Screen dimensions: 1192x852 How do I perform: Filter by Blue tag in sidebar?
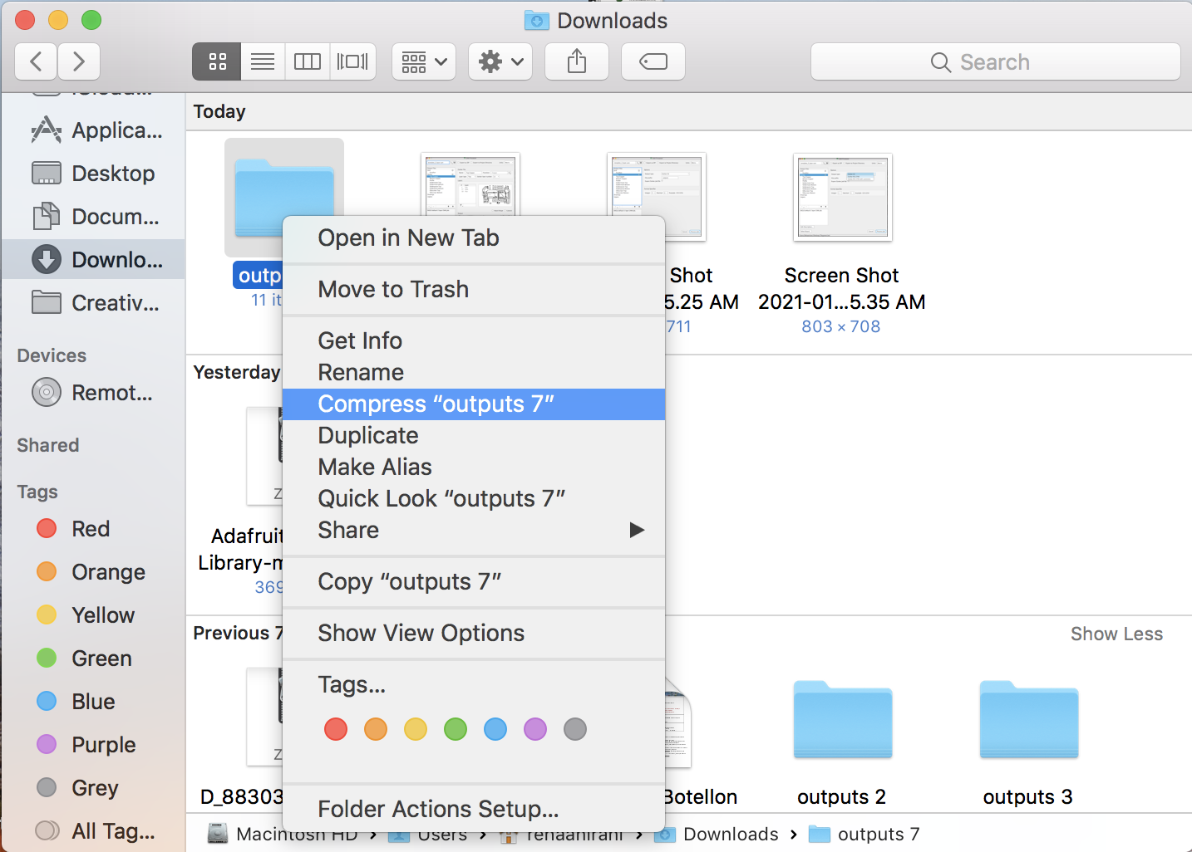tap(93, 702)
